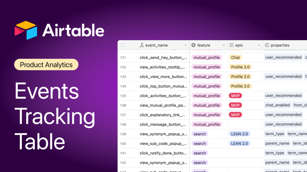This screenshot has width=307, height=172.
Task: Select row number 138
Action: tap(123, 125)
